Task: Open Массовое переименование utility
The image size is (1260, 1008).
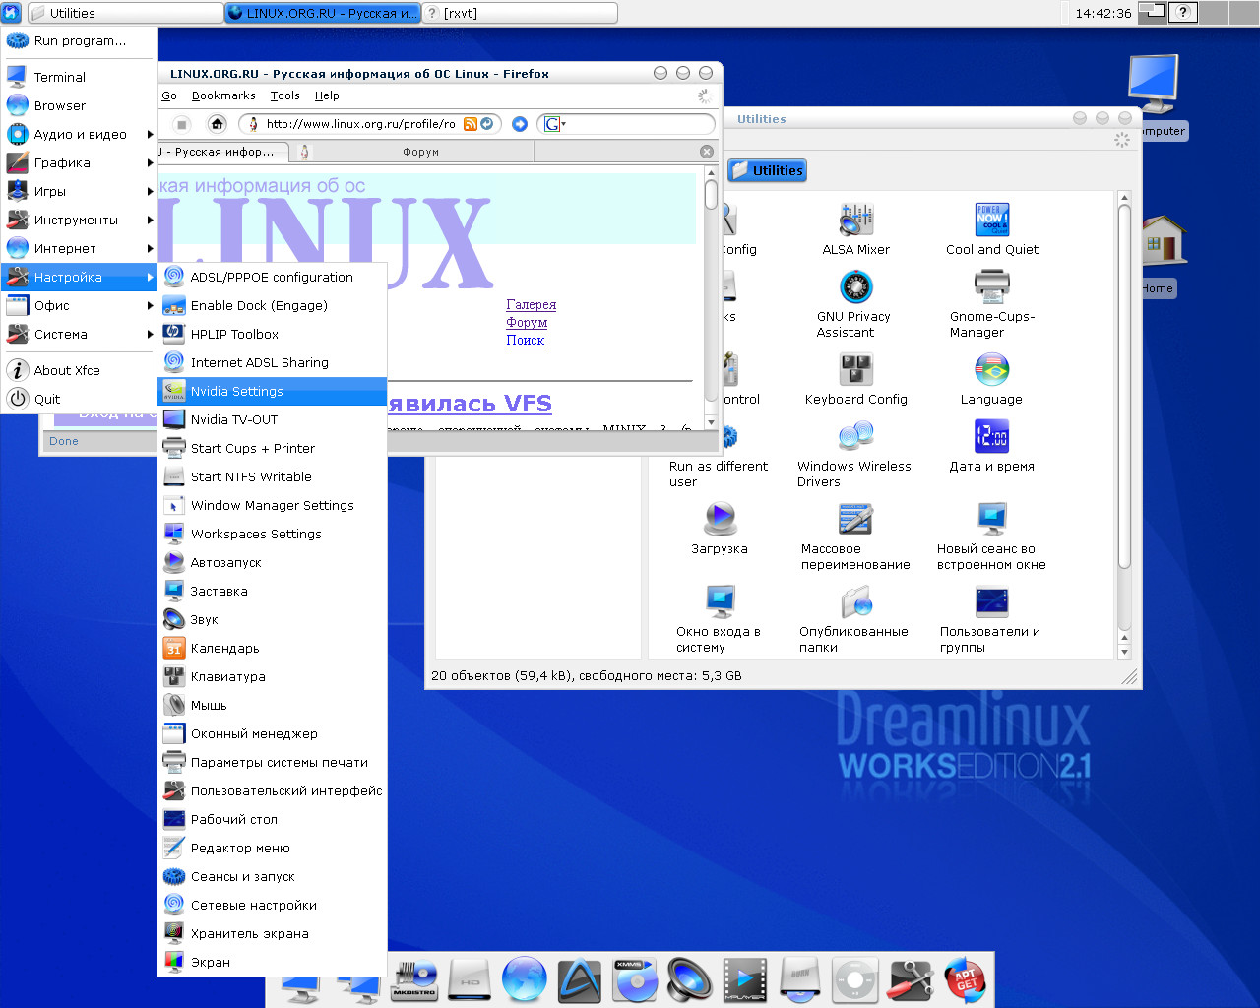Action: tap(855, 536)
